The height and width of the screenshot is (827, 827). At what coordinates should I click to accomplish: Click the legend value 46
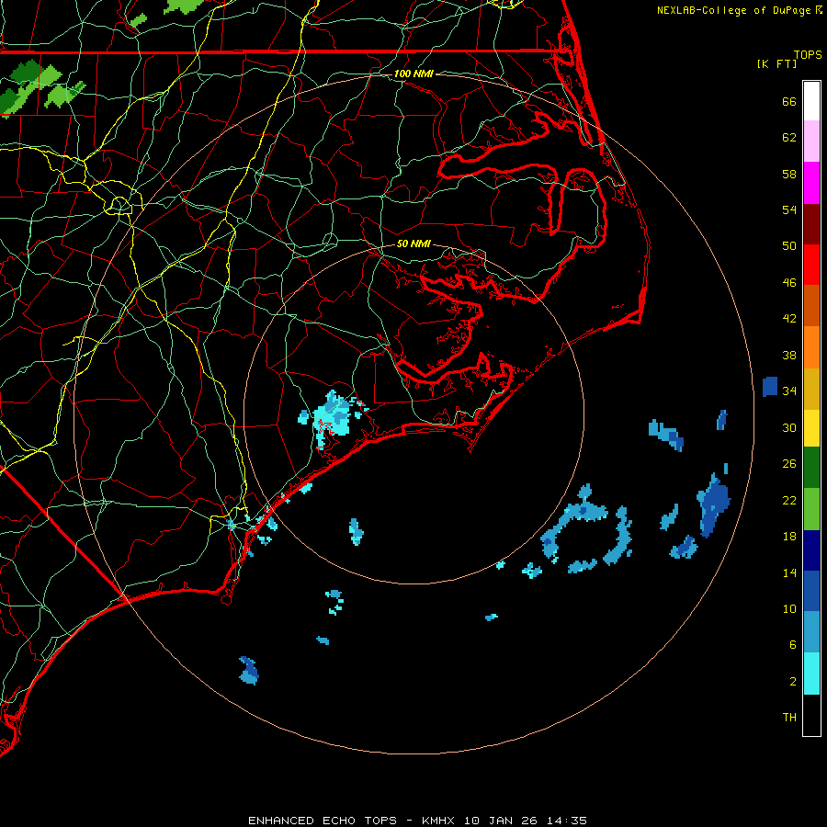coord(789,283)
